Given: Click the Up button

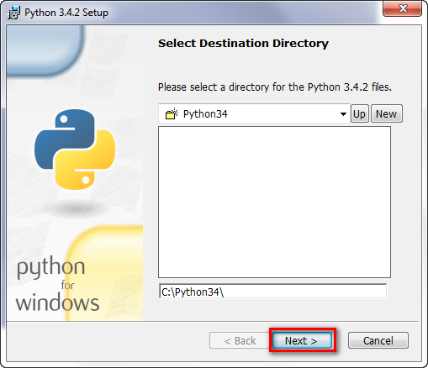Looking at the screenshot, I should pos(359,114).
